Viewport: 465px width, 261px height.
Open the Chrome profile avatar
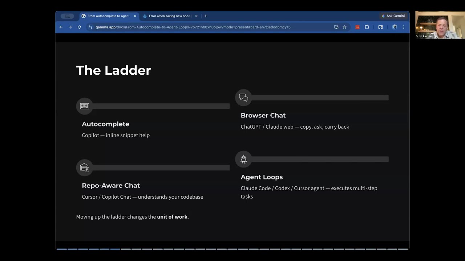coord(395,27)
